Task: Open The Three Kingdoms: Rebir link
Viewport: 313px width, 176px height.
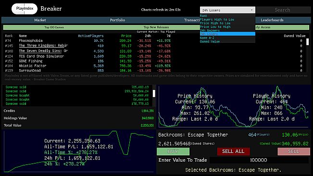Action: tap(43, 46)
